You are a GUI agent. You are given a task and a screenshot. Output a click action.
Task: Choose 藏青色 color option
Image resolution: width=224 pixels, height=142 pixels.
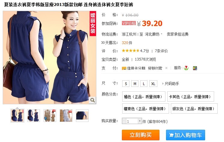pyautogui.click(x=145, y=109)
